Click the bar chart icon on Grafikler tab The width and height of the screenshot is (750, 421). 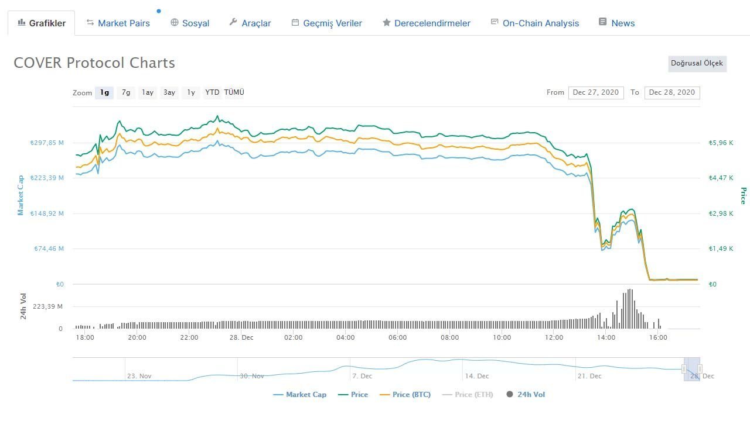point(22,22)
